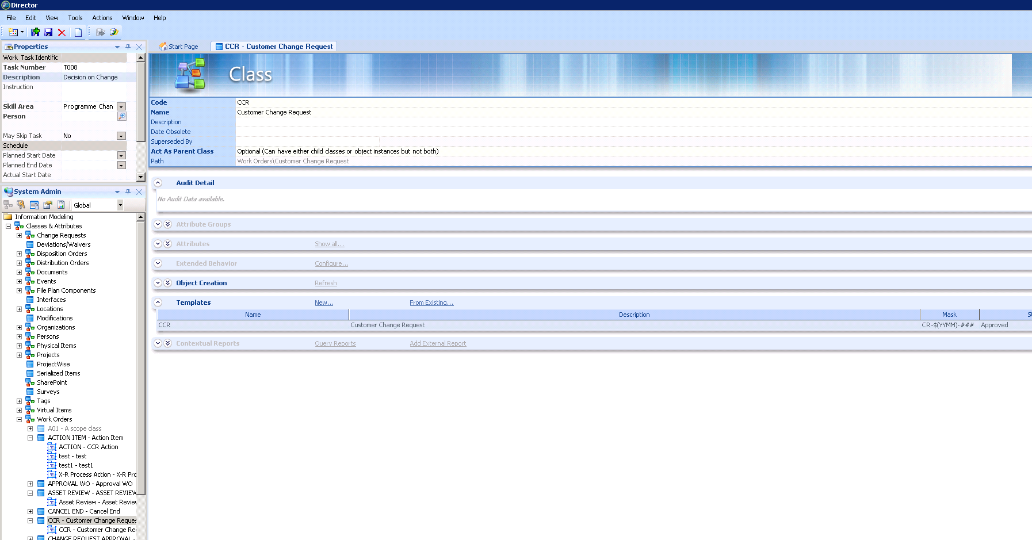Open the Tools menu

[x=75, y=18]
